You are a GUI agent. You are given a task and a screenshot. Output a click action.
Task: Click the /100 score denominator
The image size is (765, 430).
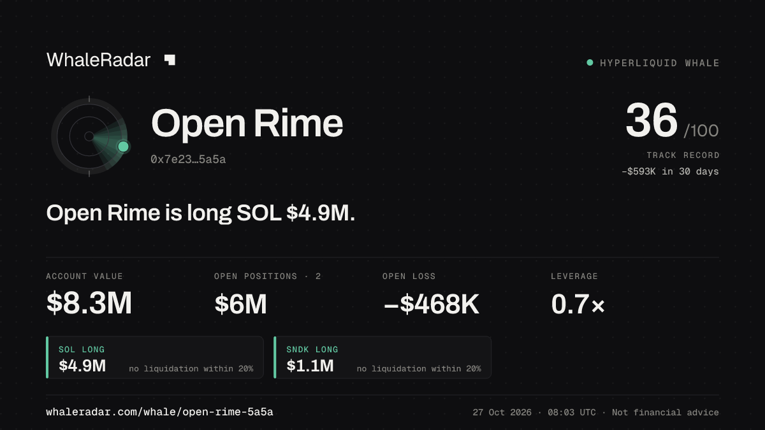[x=701, y=131]
